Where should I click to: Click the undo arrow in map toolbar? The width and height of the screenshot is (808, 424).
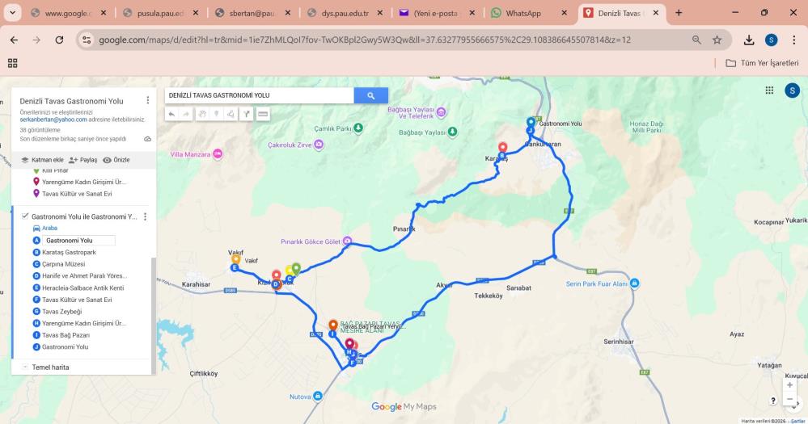click(x=171, y=114)
